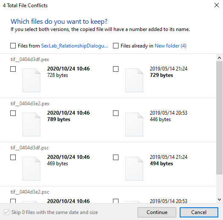The width and height of the screenshot is (223, 220).
Task: Click the scrollbar down arrow
Action: click(x=219, y=200)
